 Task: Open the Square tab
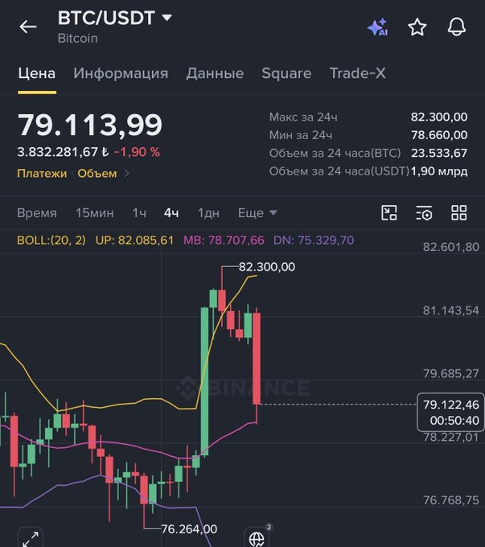coord(286,74)
